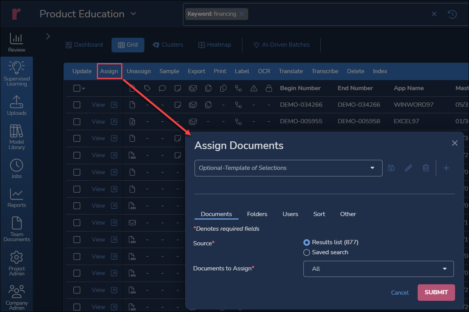The width and height of the screenshot is (469, 312).
Task: Save the selections template
Action: click(x=391, y=168)
